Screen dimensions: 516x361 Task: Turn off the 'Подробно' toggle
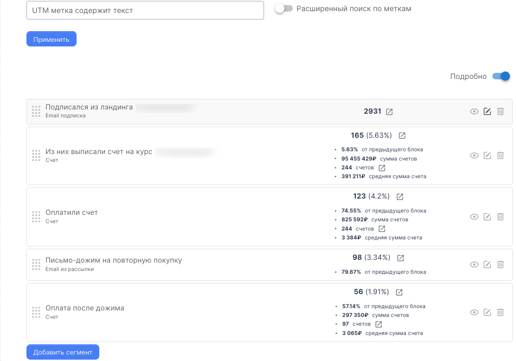(501, 76)
